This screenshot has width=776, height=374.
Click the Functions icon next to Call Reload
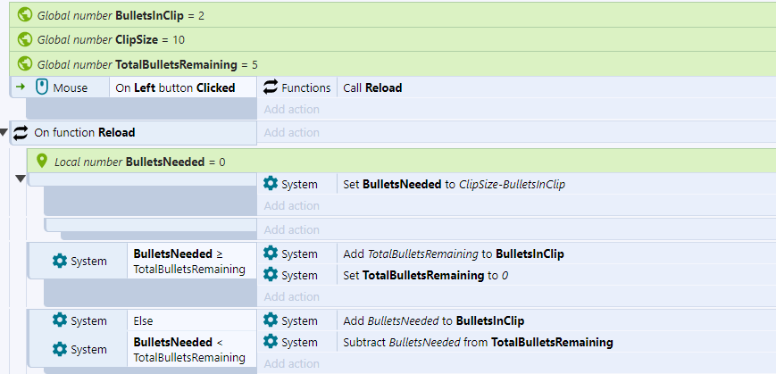click(271, 87)
